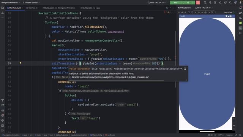243x137 pixels.
Task: Open Search Everywhere magnifier icon
Action: coord(230,3)
